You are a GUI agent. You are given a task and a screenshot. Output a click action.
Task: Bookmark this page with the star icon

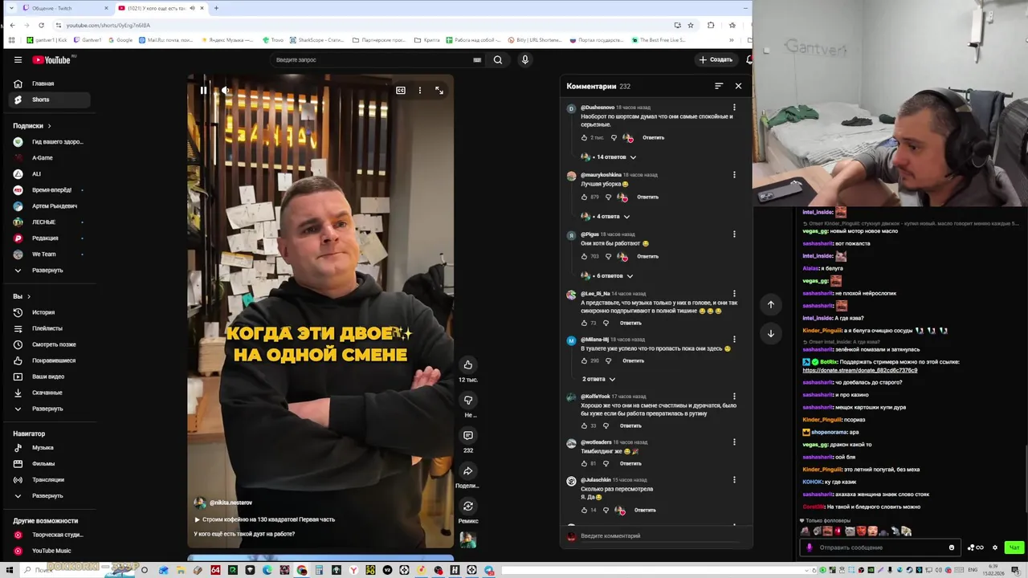coord(691,25)
